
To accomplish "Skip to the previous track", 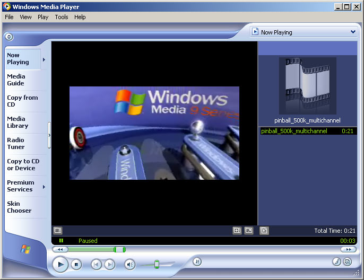I will [x=96, y=265].
